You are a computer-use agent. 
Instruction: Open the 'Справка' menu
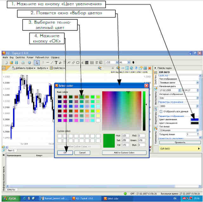tap(55, 57)
